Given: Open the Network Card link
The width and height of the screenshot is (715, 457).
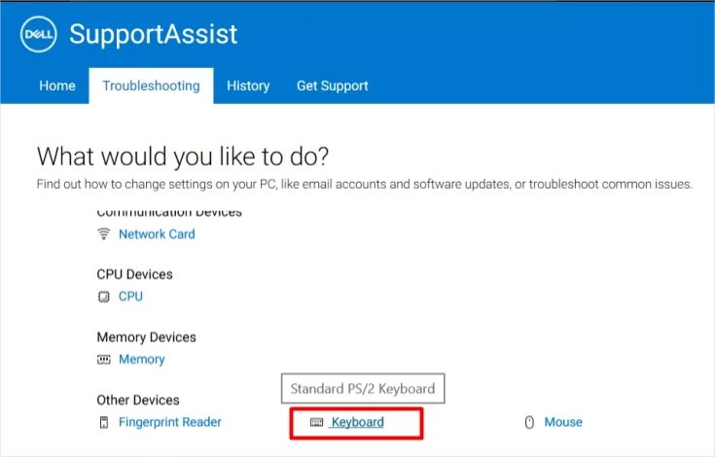Looking at the screenshot, I should [x=157, y=234].
